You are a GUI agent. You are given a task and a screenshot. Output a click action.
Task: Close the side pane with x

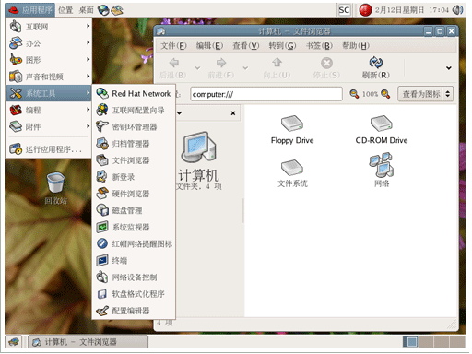[x=233, y=113]
